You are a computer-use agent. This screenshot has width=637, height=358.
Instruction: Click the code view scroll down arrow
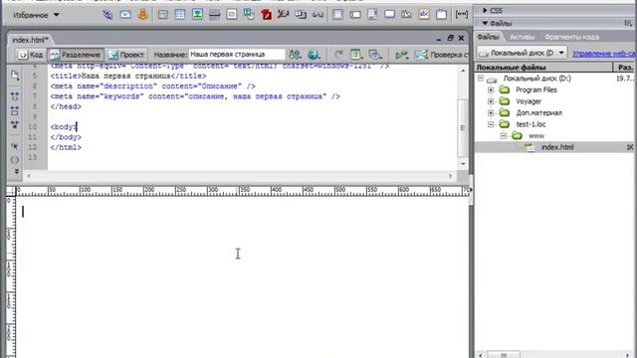[463, 163]
